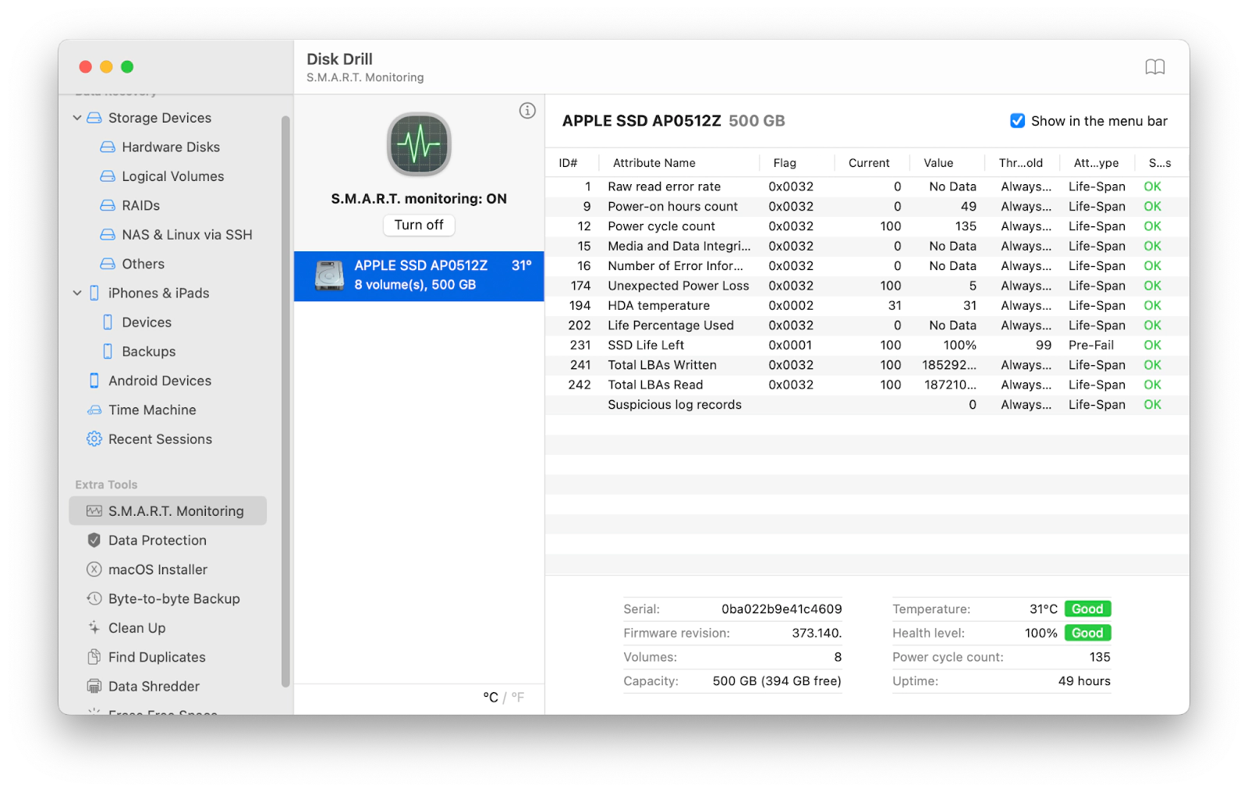Image resolution: width=1248 pixels, height=792 pixels.
Task: Select the Power-on hours count row
Action: click(867, 207)
